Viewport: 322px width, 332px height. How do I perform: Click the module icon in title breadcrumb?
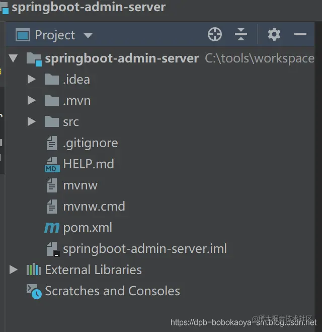(5, 8)
